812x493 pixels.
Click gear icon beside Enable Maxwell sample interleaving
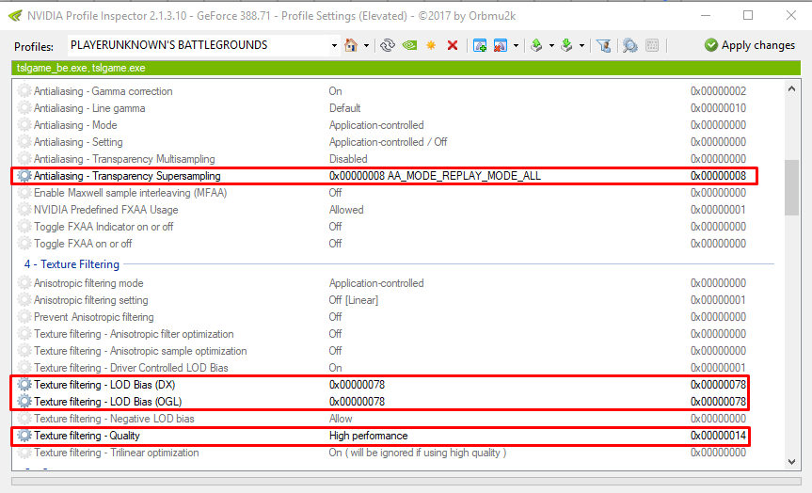coord(24,192)
